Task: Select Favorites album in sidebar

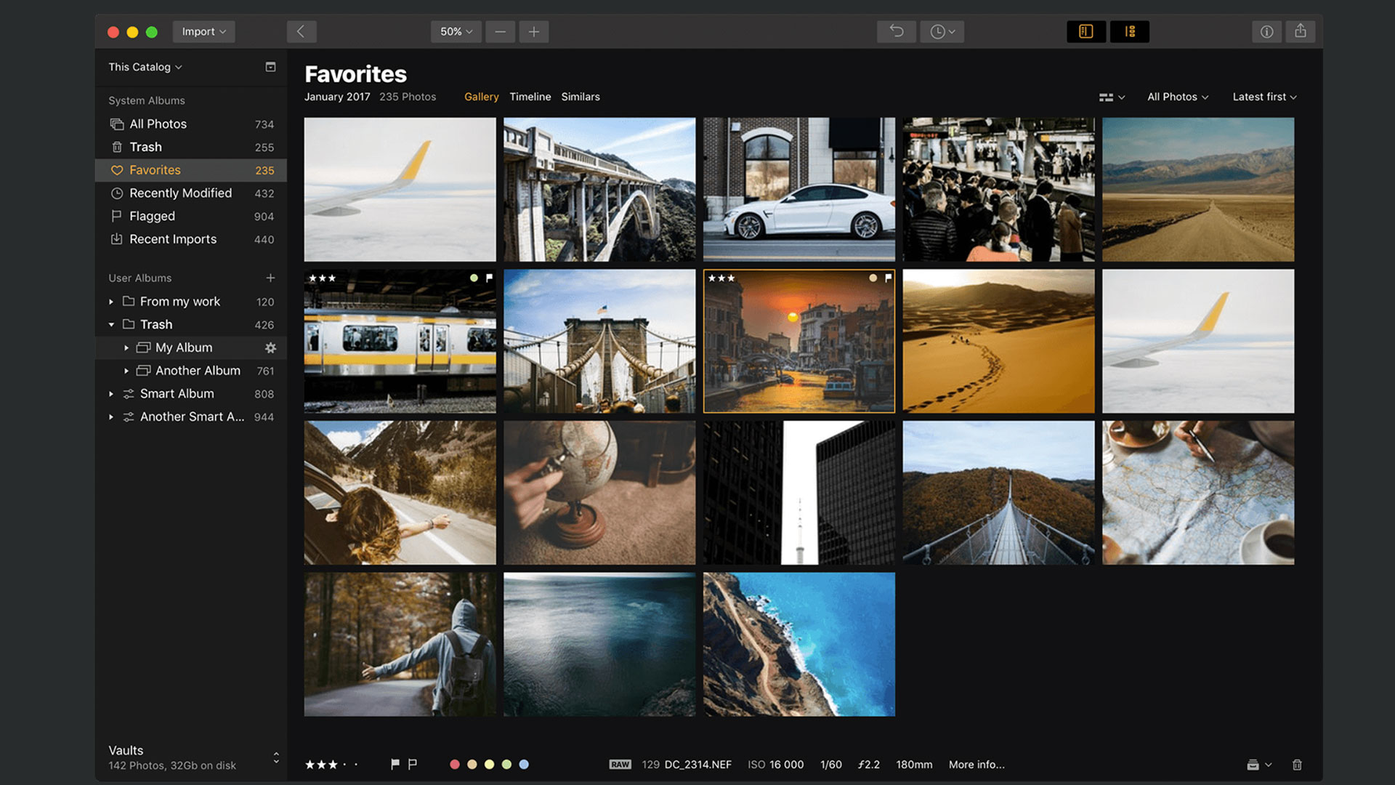Action: pos(191,170)
